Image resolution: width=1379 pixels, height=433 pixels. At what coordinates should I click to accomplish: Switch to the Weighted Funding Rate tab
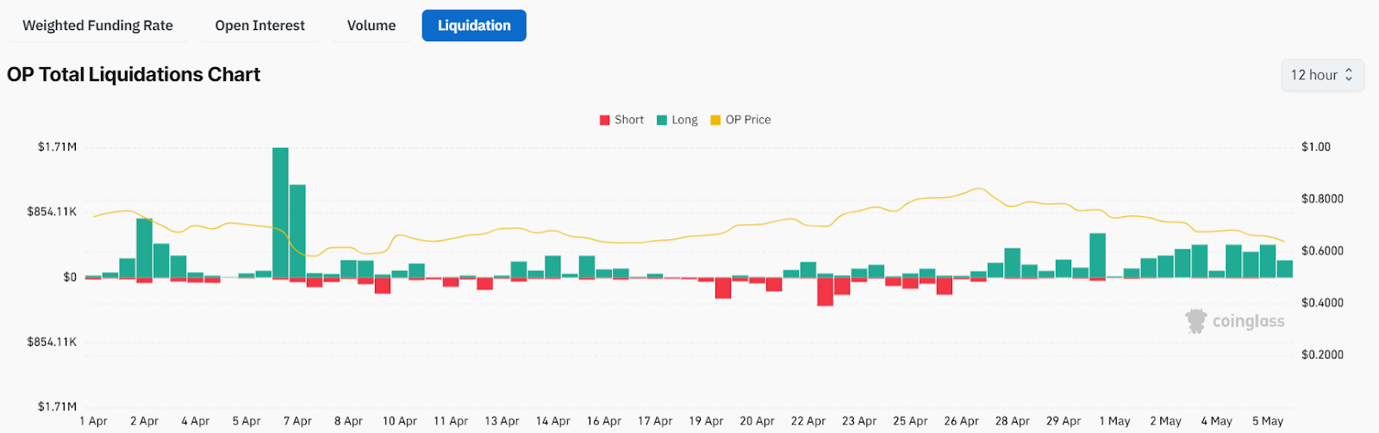[x=97, y=26]
